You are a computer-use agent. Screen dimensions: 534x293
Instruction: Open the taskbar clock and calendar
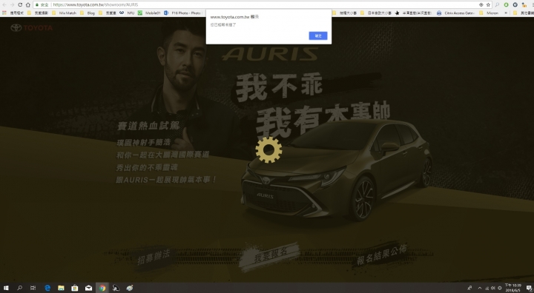513,288
